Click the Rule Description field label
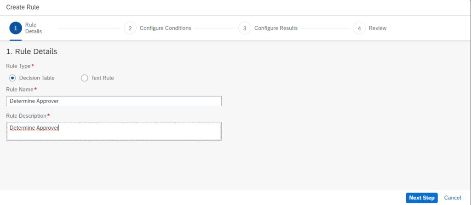This screenshot has height=205, width=471. pos(26,115)
